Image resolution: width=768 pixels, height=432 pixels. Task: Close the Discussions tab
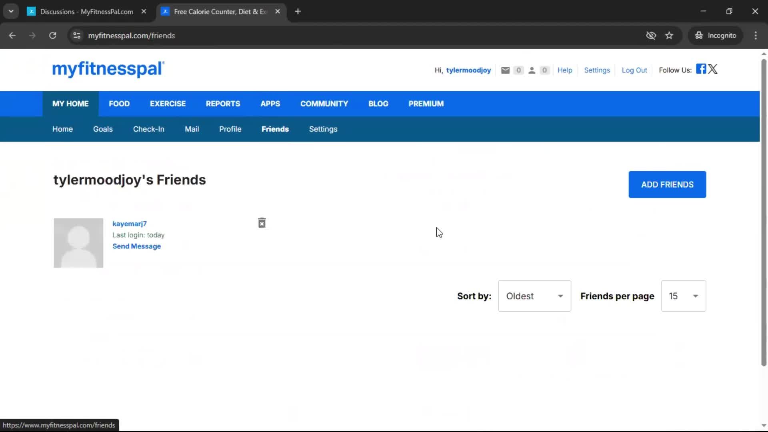pos(144,12)
